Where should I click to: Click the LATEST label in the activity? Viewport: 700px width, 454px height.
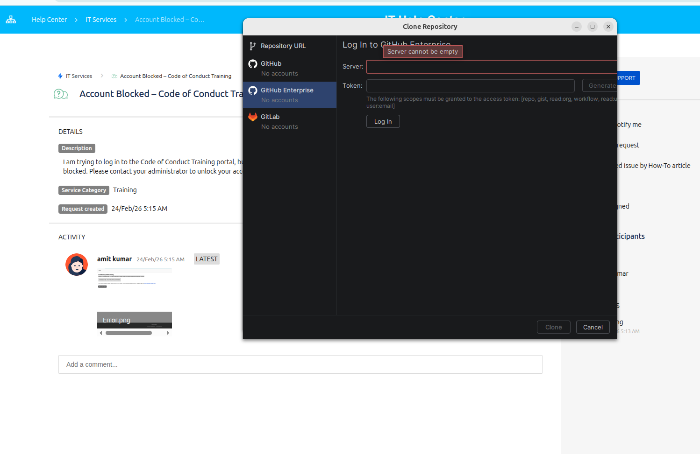click(x=207, y=259)
